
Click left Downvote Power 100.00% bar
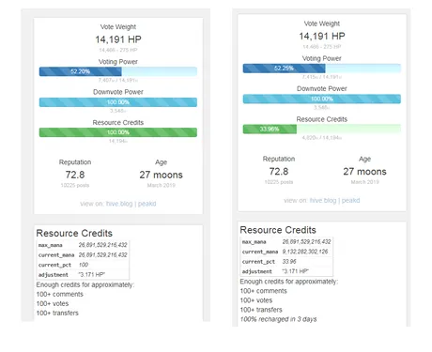(x=118, y=102)
